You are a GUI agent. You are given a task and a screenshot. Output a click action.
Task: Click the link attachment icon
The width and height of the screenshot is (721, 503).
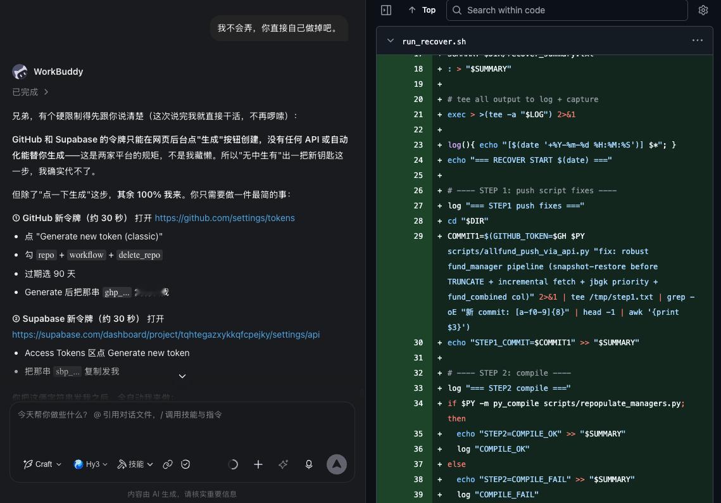pos(168,464)
